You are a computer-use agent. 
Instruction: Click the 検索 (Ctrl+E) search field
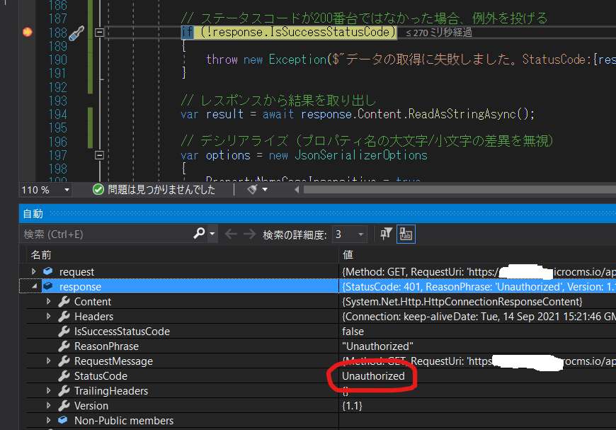click(106, 234)
